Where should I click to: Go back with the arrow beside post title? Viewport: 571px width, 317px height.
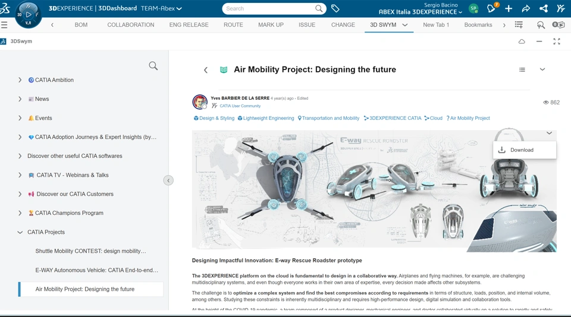point(206,70)
